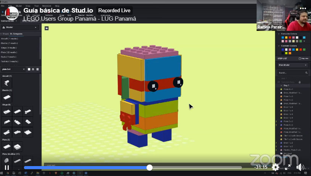Open video settings gear
This screenshot has width=311, height=176.
(275, 167)
